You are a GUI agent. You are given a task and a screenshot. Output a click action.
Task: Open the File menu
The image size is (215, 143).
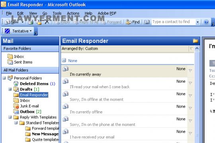9,13
